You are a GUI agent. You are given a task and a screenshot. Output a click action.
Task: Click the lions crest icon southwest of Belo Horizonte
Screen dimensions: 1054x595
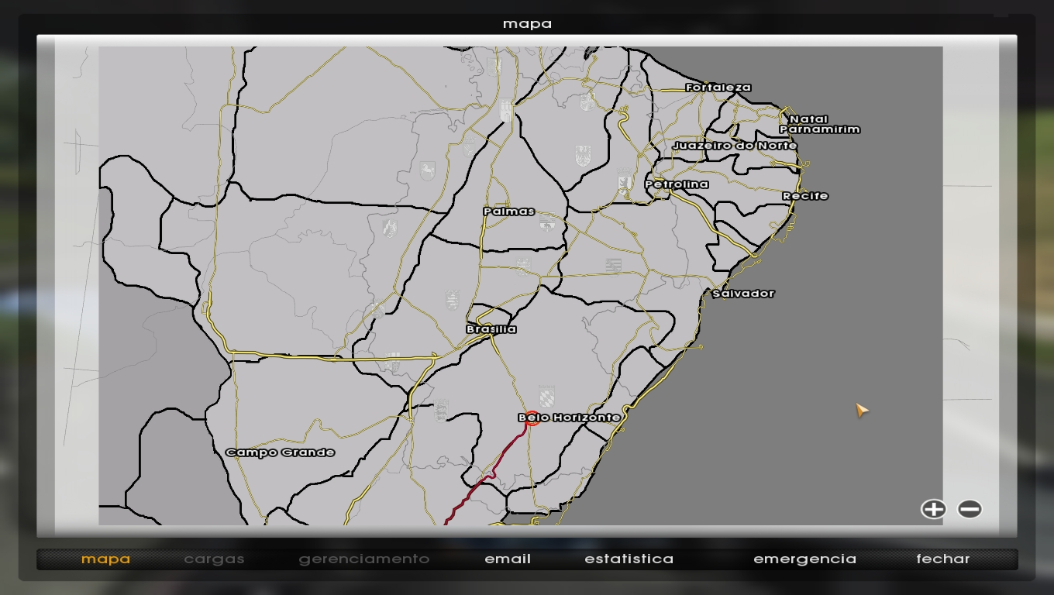coord(441,410)
